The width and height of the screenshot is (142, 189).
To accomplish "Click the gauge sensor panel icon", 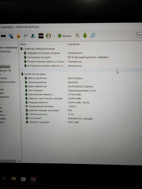I will 48,36.
